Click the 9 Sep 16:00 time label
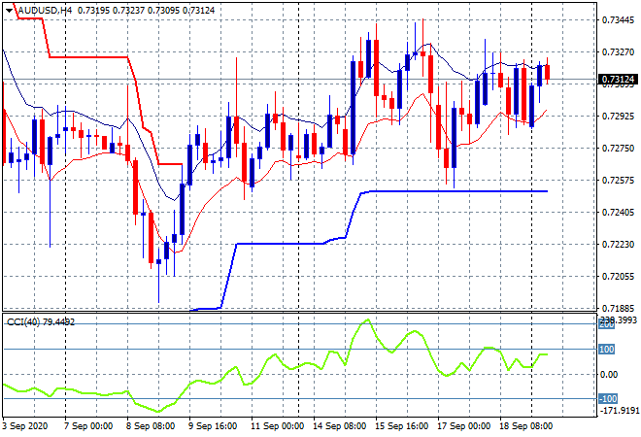This screenshot has width=641, height=437. pos(212,426)
